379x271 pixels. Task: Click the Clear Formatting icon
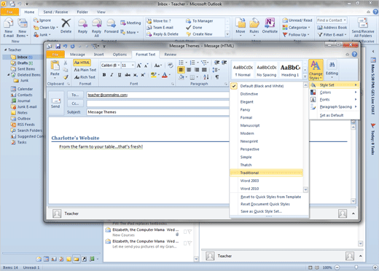click(171, 66)
